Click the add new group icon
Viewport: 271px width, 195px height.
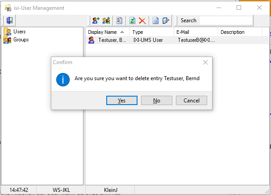[x=106, y=20]
